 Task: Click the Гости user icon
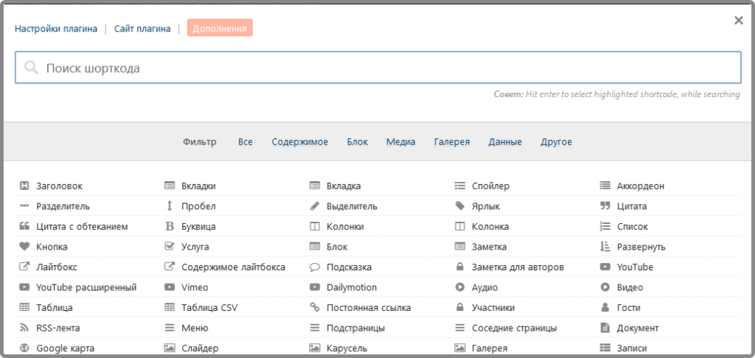coord(605,308)
